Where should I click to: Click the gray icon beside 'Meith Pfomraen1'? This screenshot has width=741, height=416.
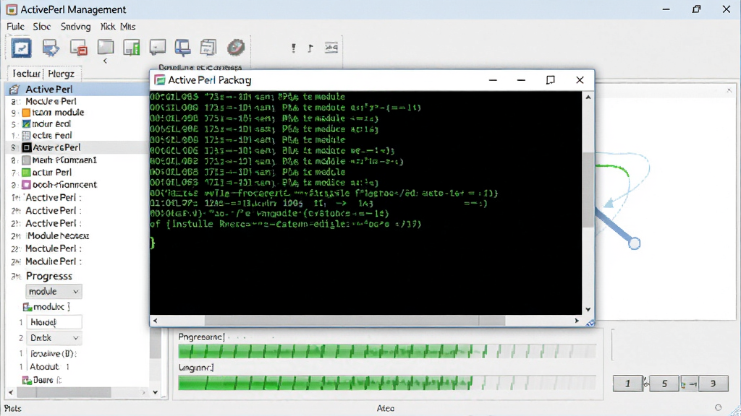coord(27,160)
